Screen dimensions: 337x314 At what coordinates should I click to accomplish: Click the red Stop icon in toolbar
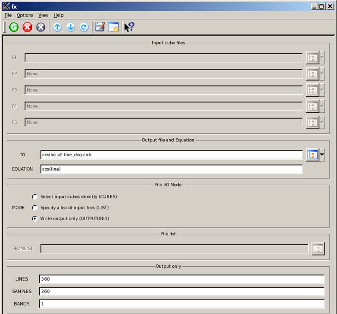(x=27, y=27)
